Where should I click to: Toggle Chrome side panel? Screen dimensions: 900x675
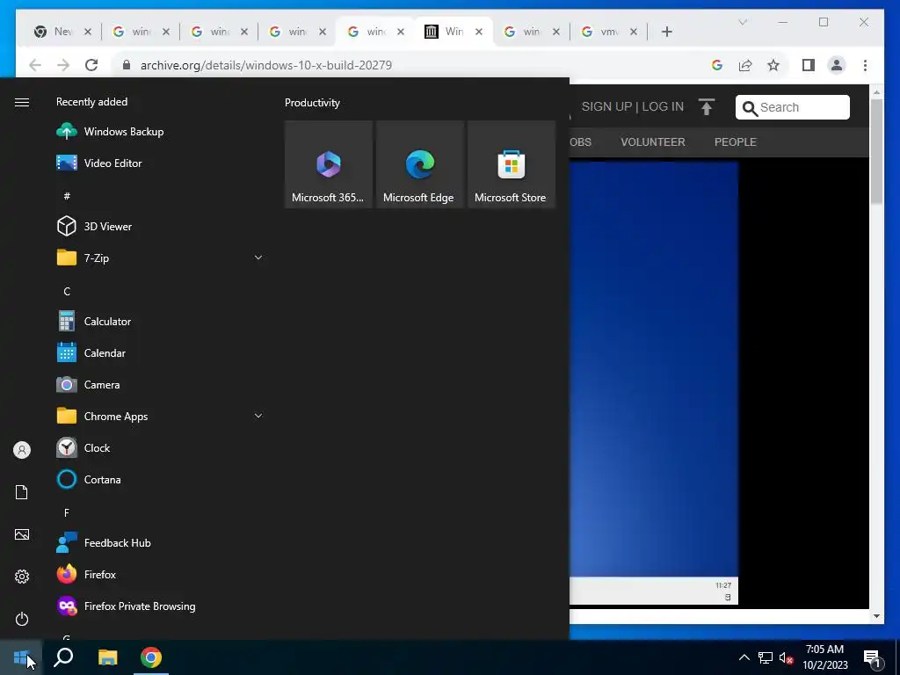tap(809, 65)
